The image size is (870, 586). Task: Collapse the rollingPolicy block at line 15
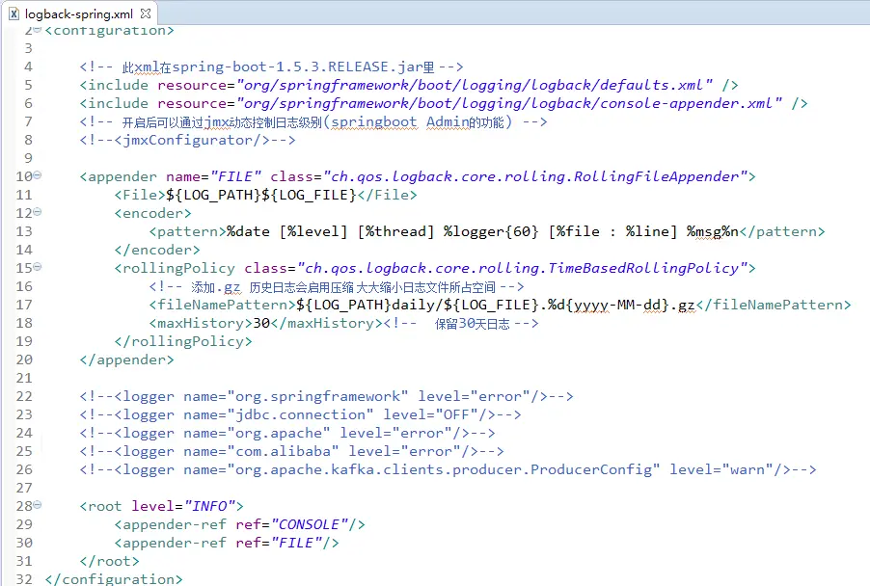pos(38,267)
